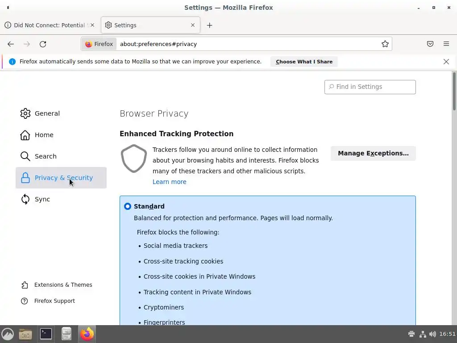457x343 pixels.
Task: Click the Privacy & Security lock icon
Action: 25,178
